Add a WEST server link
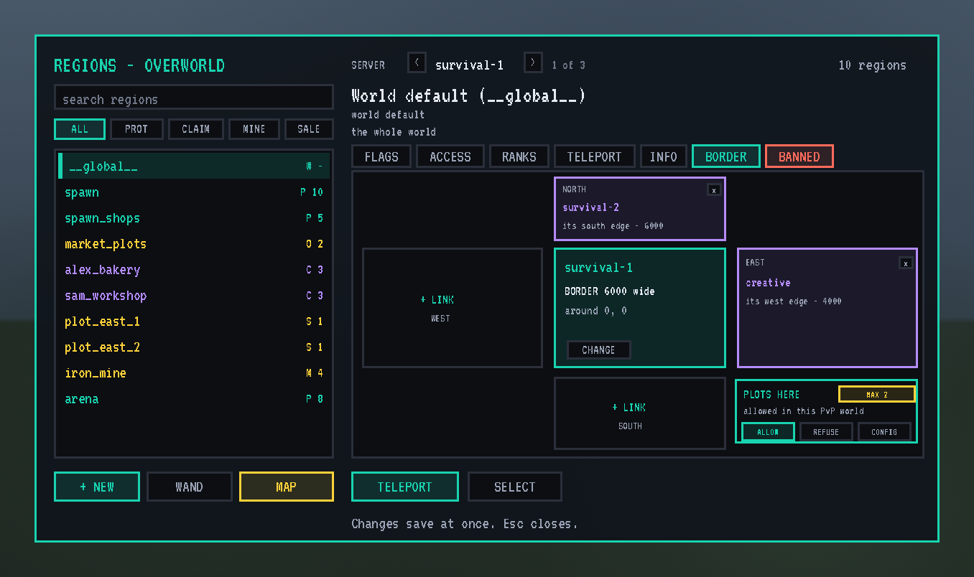This screenshot has width=974, height=577. click(x=453, y=308)
